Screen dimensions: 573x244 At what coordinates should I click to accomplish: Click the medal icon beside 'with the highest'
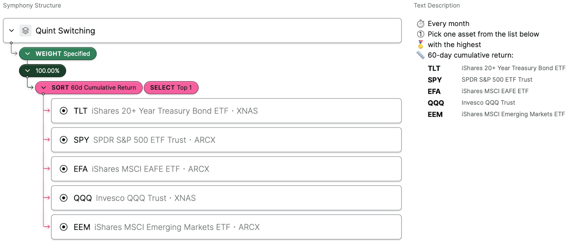[420, 44]
